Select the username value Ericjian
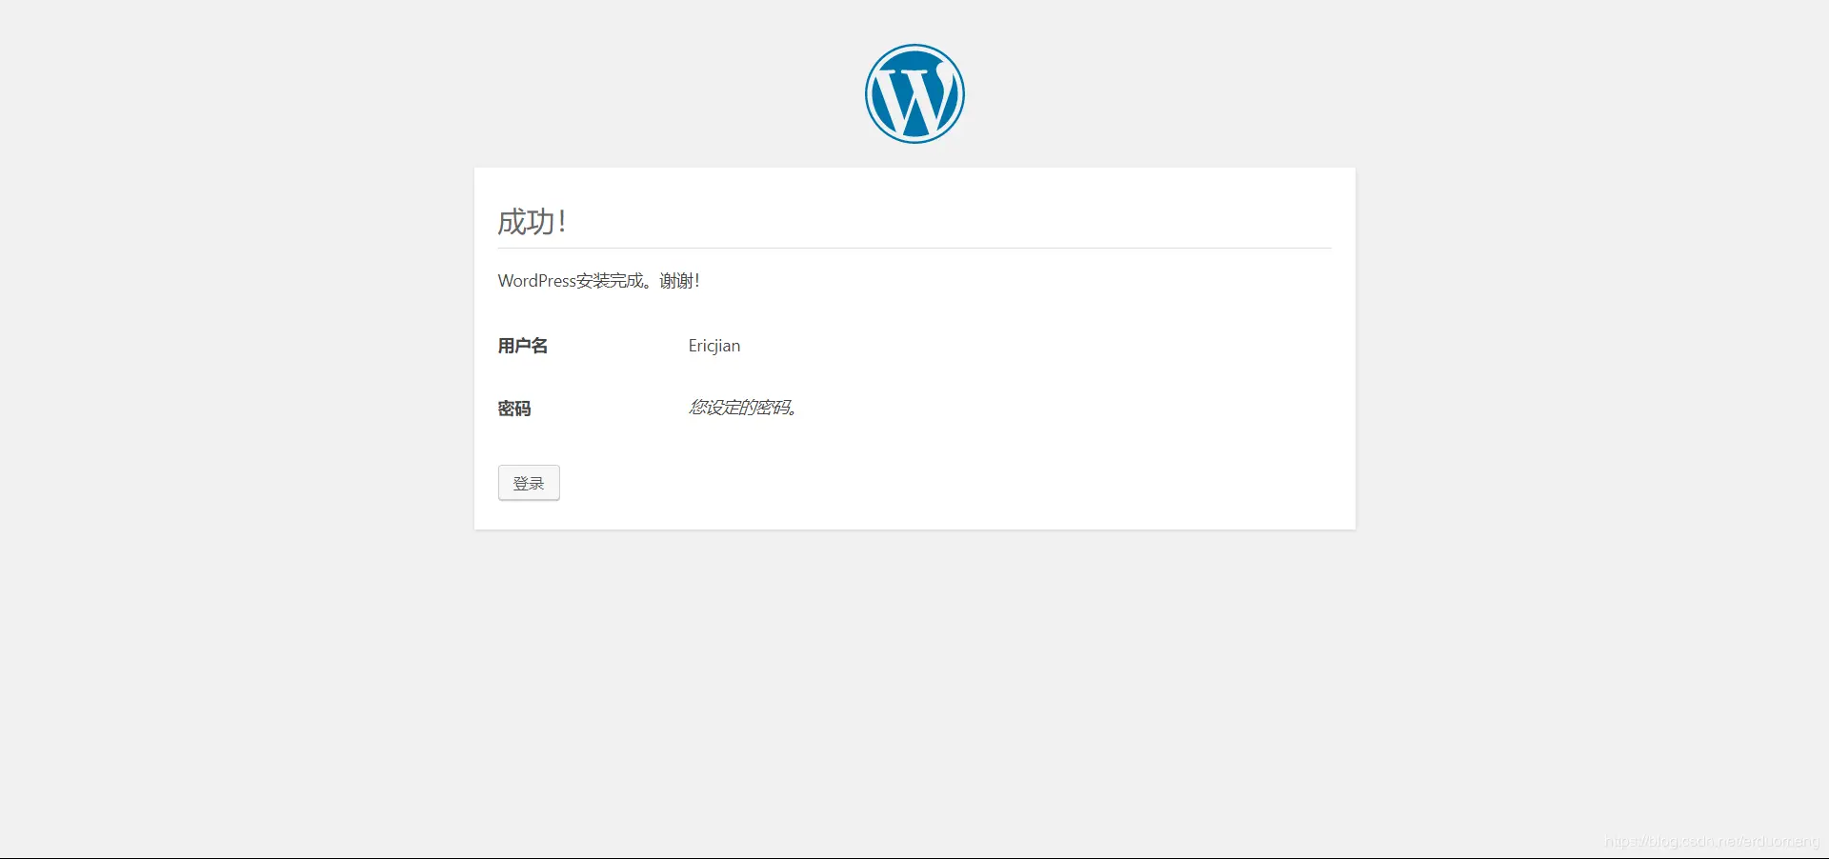This screenshot has height=859, width=1829. [x=714, y=346]
